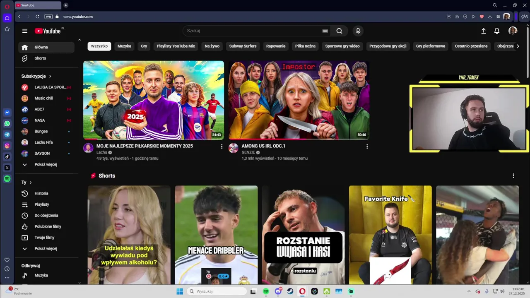The height and width of the screenshot is (298, 530).
Task: Open Messenger in Opera sidebar
Action: coord(7,113)
